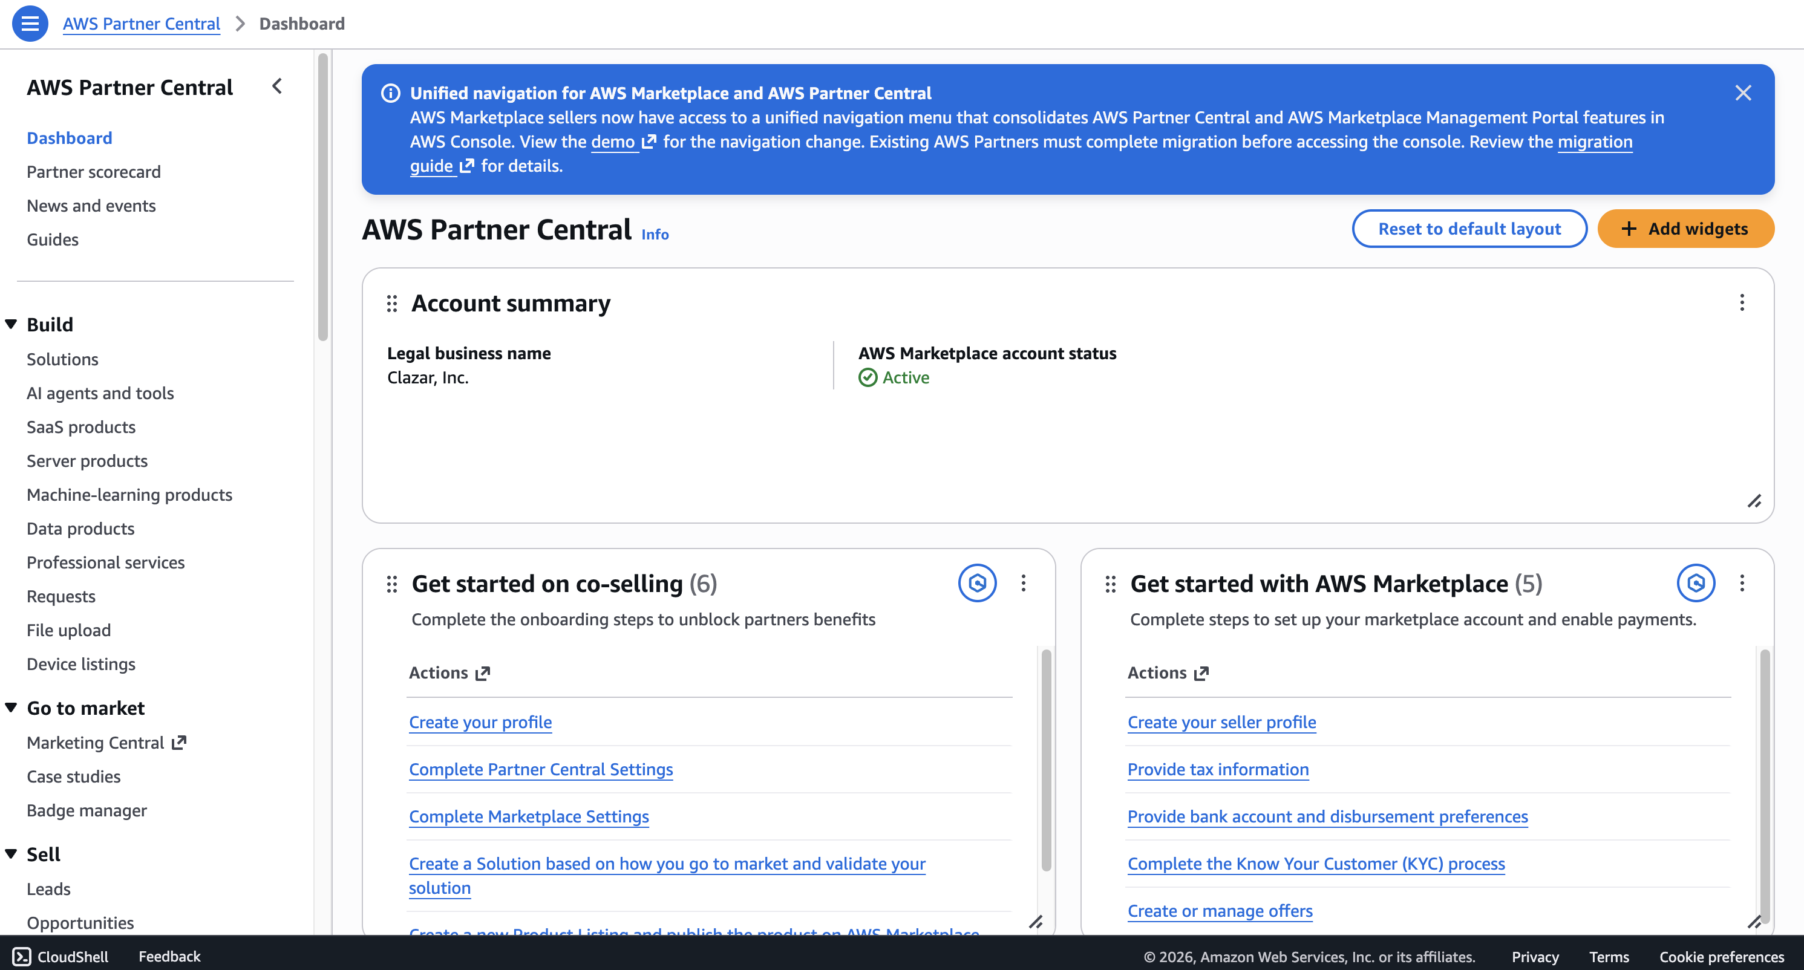
Task: Open News and events
Action: (91, 206)
